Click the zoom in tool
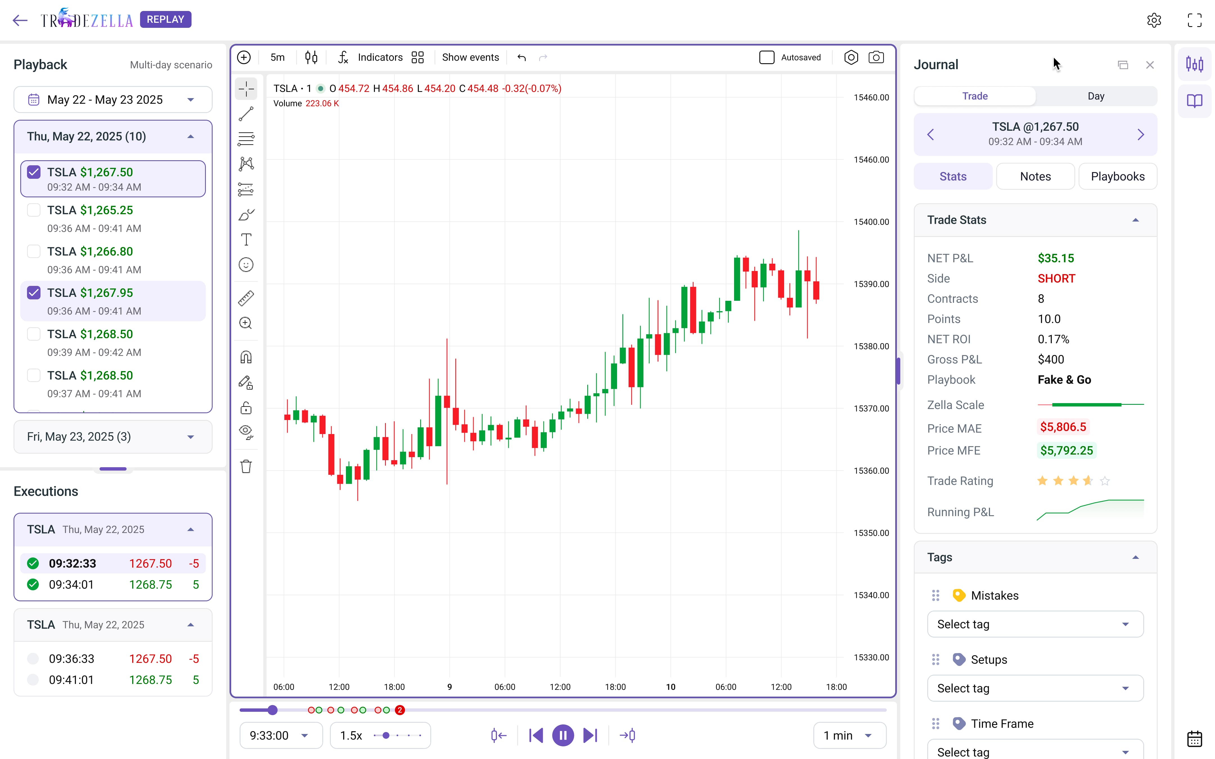This screenshot has width=1215, height=759. (x=246, y=323)
